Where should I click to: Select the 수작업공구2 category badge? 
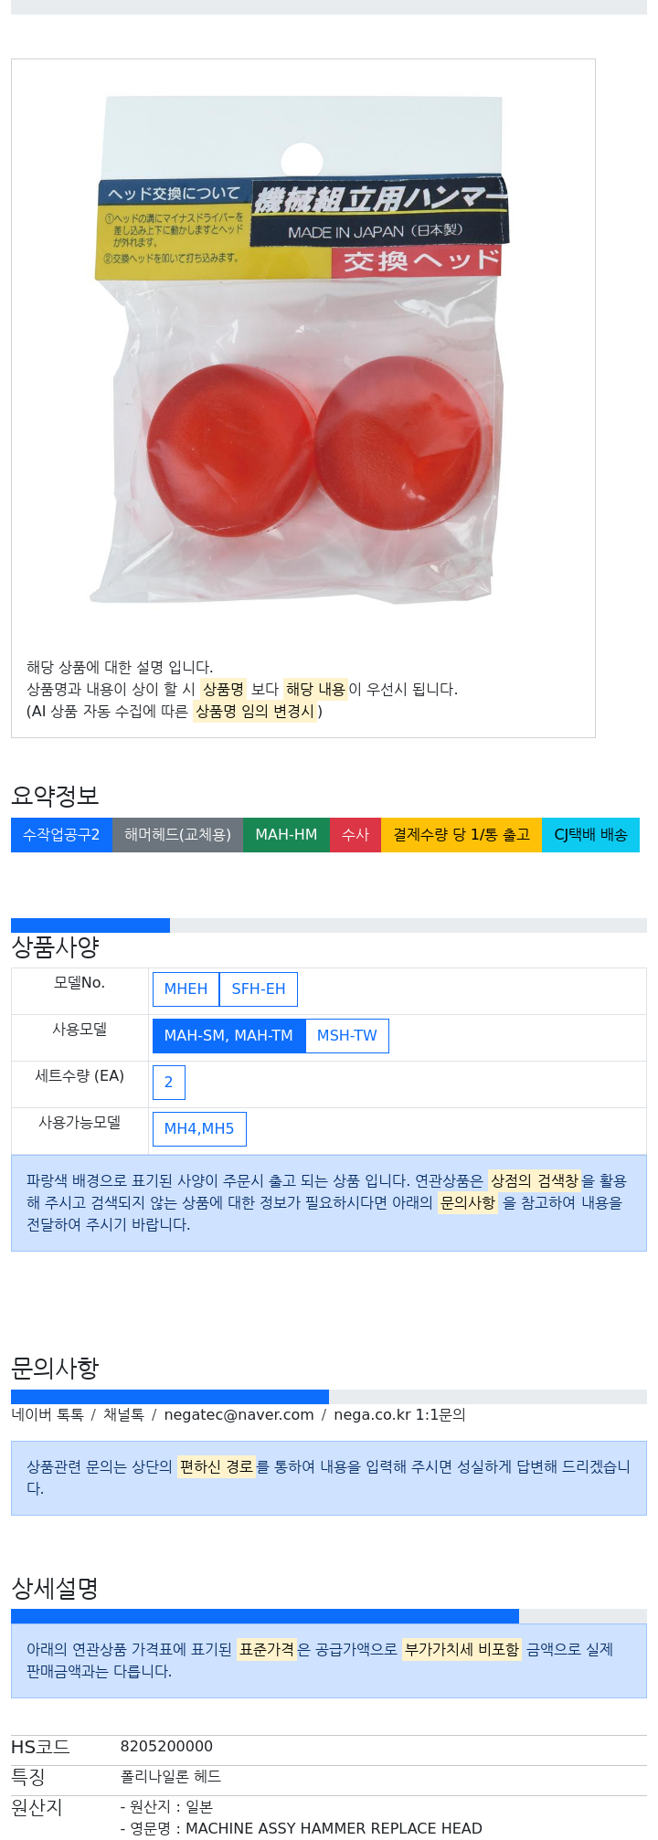pyautogui.click(x=61, y=835)
